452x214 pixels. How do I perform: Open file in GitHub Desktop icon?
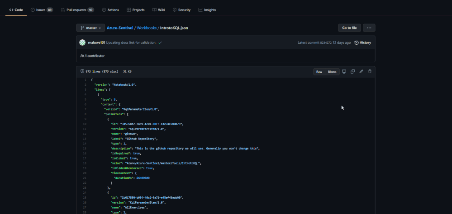344,71
